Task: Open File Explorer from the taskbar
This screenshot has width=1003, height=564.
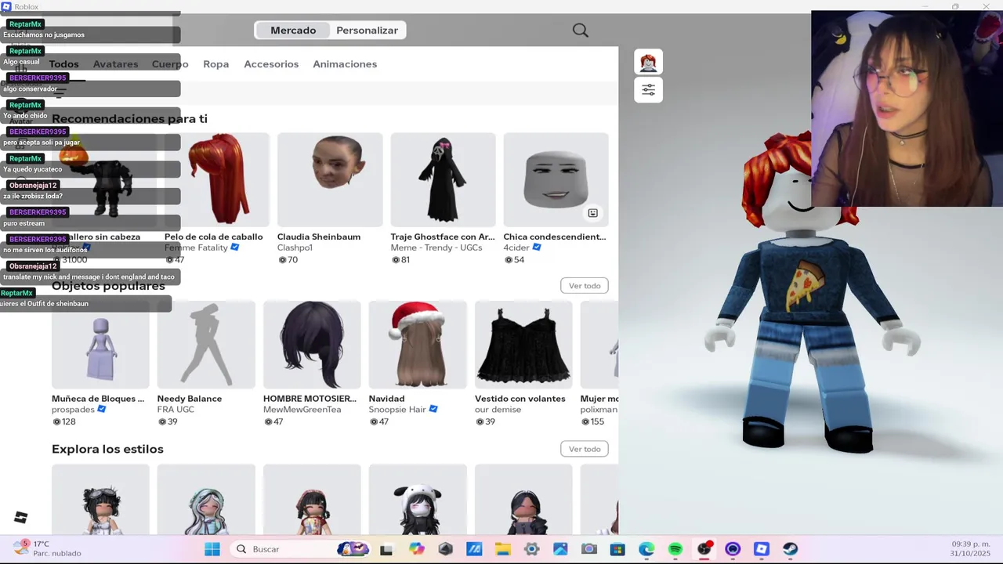Action: [x=502, y=549]
